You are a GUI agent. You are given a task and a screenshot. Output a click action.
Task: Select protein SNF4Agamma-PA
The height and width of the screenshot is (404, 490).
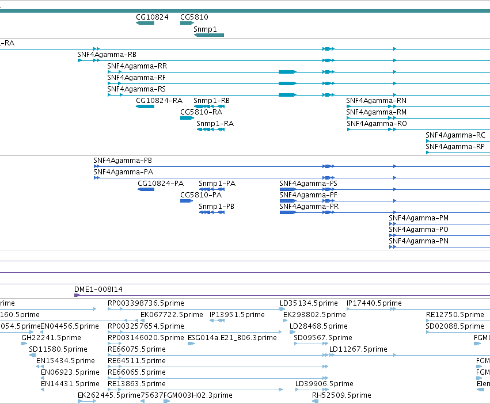coord(123,172)
